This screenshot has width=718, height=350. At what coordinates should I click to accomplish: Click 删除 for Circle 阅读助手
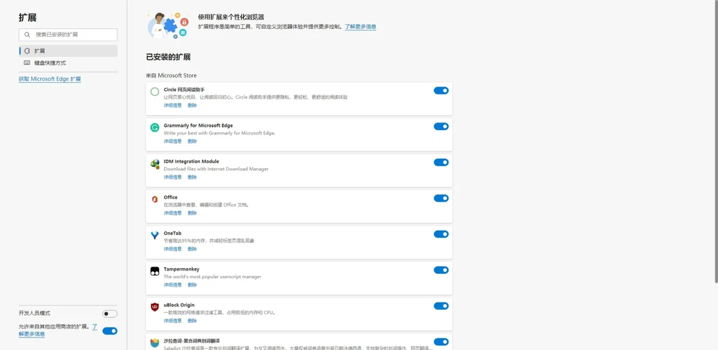click(x=192, y=105)
